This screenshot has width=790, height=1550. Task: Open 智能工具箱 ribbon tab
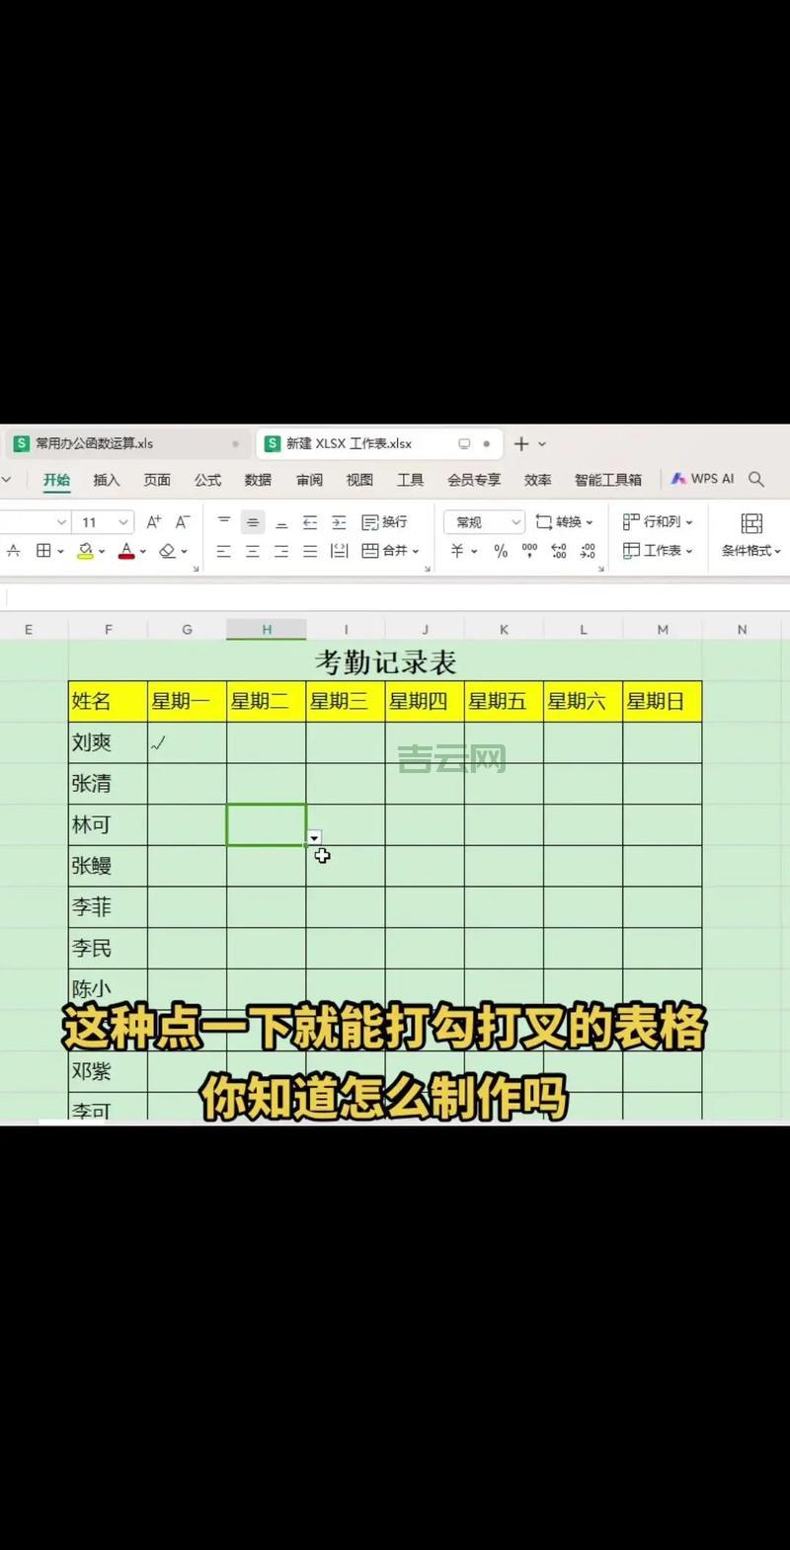point(608,480)
